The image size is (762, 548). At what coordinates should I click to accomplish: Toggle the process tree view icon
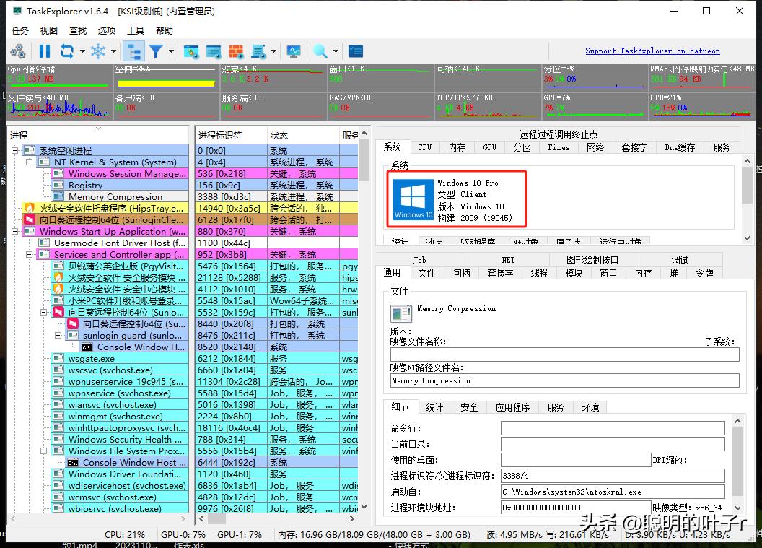click(135, 51)
